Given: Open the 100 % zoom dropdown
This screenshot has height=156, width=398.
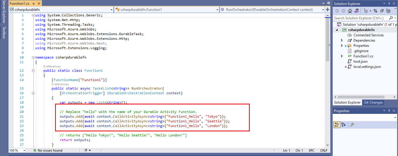Looking at the screenshot, I should 24,150.
